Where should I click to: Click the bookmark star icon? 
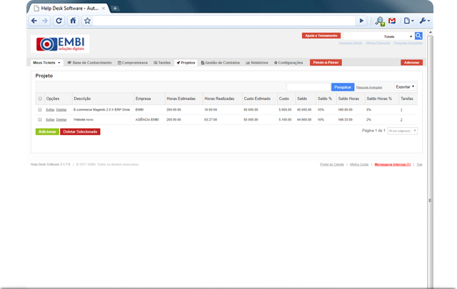tap(87, 21)
